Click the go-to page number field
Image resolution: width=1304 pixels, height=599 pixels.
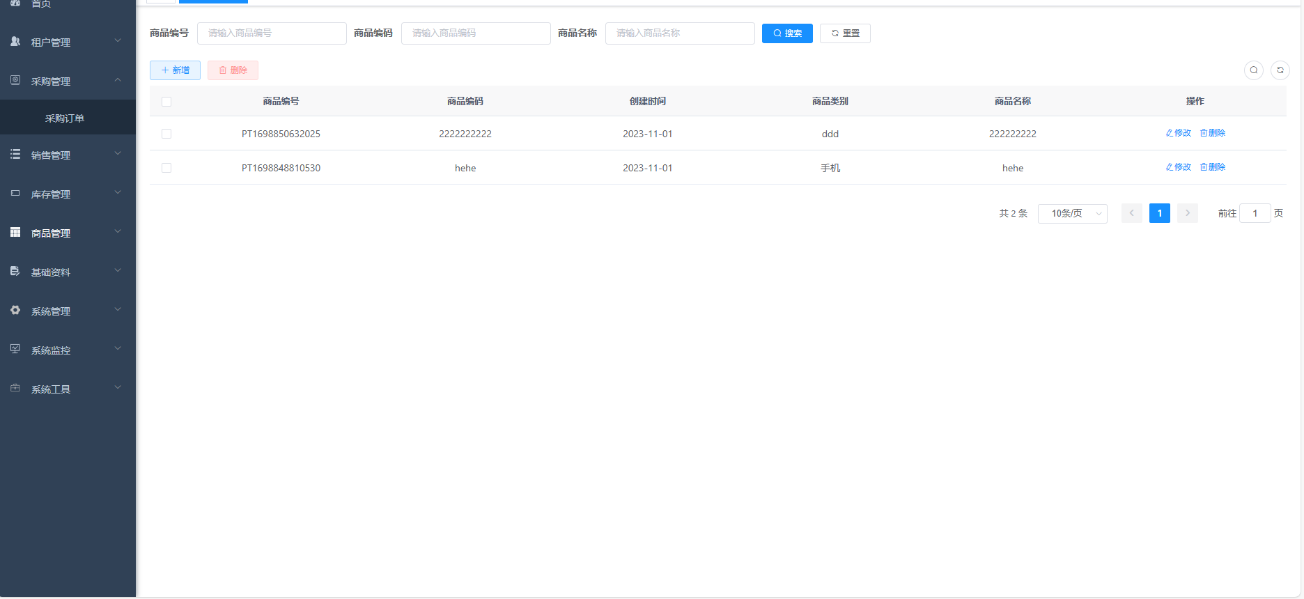[1255, 213]
